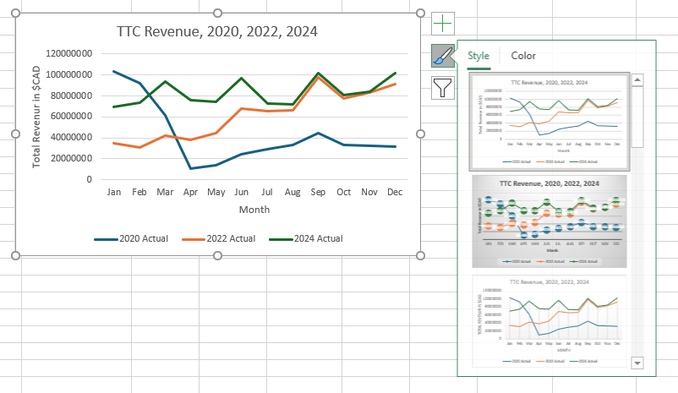Click the '2024 Actual' legend entry

coord(306,238)
